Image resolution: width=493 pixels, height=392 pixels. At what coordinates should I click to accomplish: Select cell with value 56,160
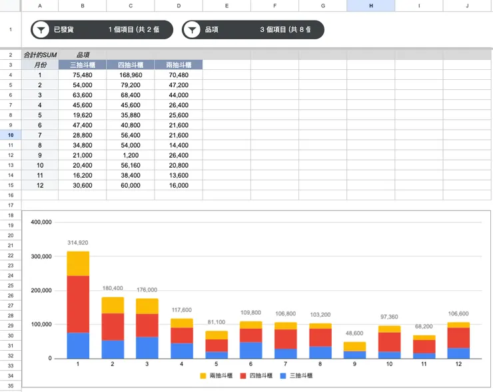tap(131, 166)
